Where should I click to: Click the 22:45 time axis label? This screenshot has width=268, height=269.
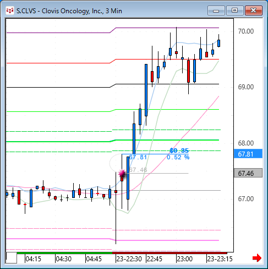(155, 259)
